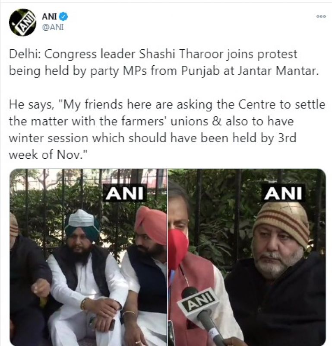This screenshot has height=346, width=332.
Task: Click the striped woolen cap in right photo
Action: [x=282, y=223]
